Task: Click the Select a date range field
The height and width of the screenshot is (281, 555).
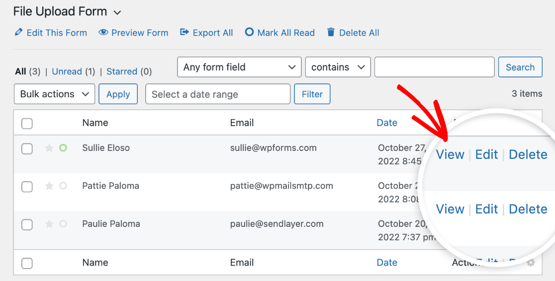Action: click(x=217, y=94)
